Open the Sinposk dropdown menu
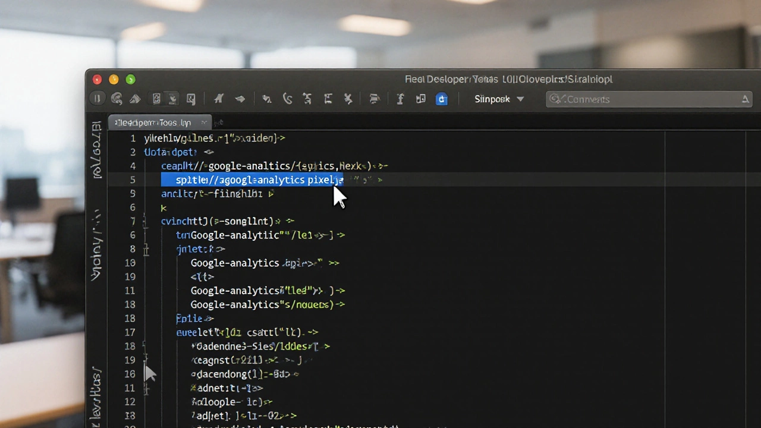Image resolution: width=761 pixels, height=428 pixels. point(499,99)
